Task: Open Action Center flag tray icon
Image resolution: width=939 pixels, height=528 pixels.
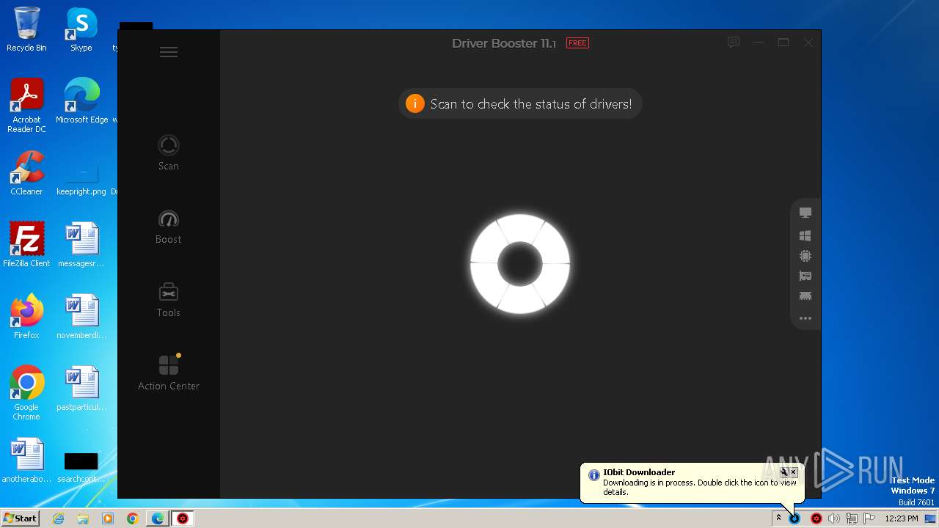Action: (x=869, y=518)
